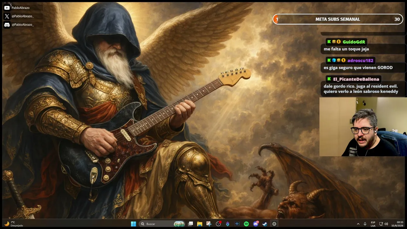This screenshot has width=407, height=229.
Task: Click username GuidoGdR in chat
Action: [354, 42]
